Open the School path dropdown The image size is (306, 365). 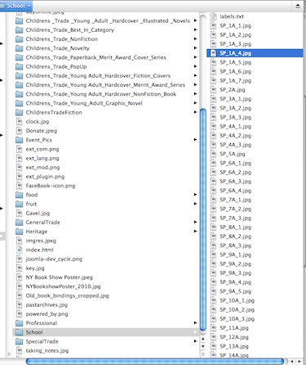(16, 6)
